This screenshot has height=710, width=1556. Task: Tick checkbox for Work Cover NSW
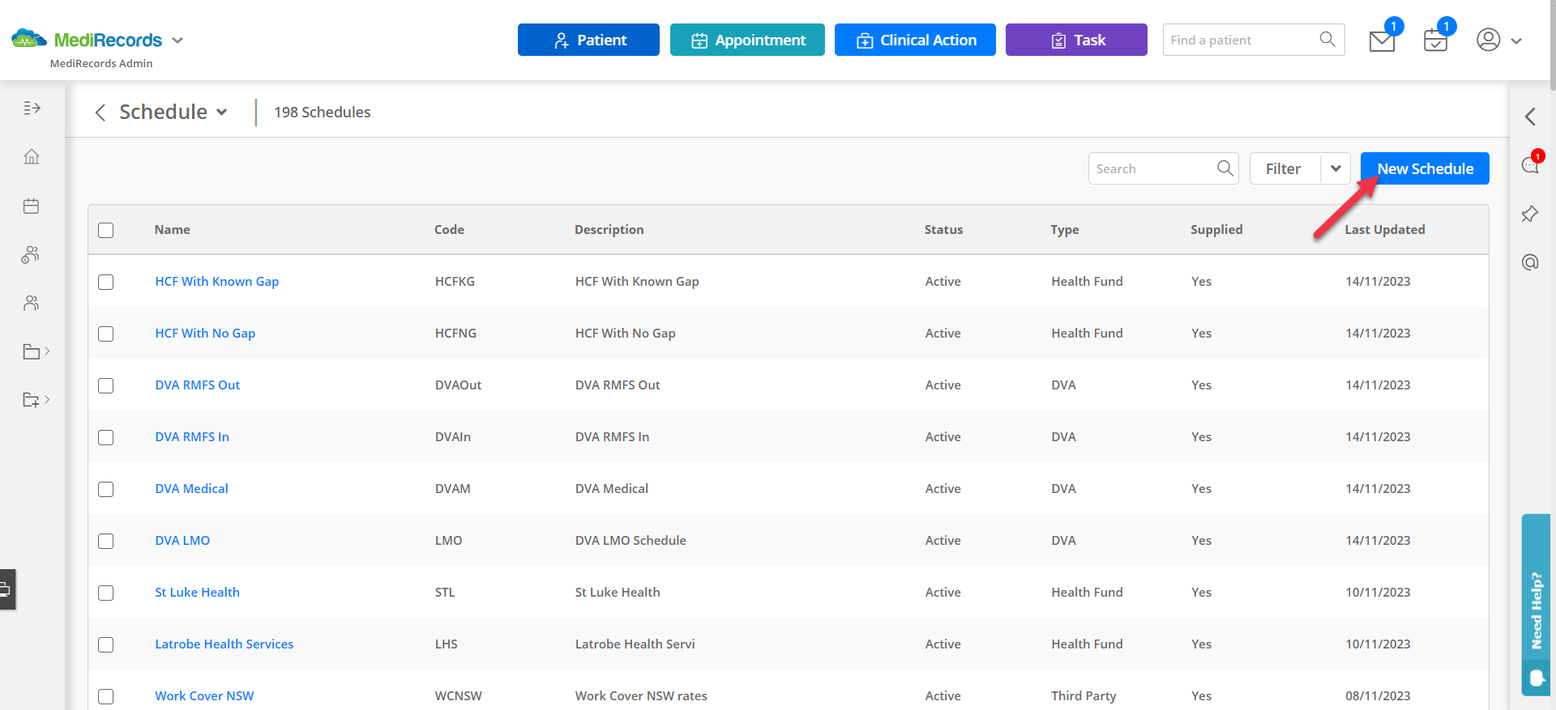(x=106, y=696)
